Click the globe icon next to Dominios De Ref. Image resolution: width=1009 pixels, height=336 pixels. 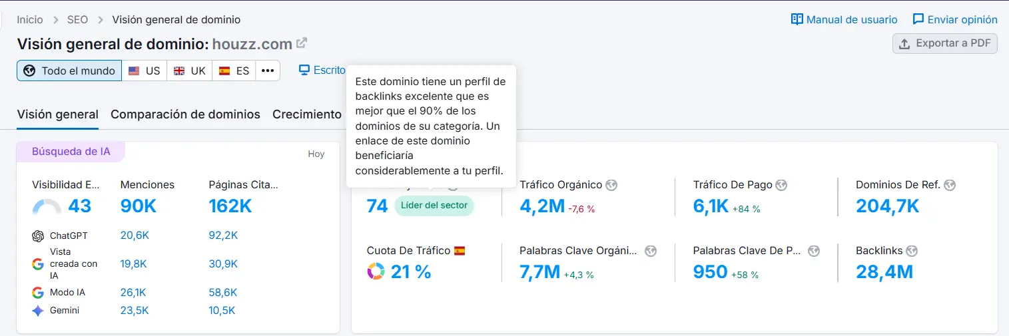point(950,185)
